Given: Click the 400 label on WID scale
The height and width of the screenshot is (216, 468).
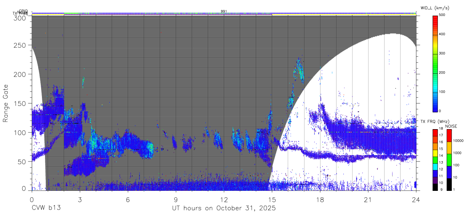Looking at the screenshot, I should tap(442, 34).
